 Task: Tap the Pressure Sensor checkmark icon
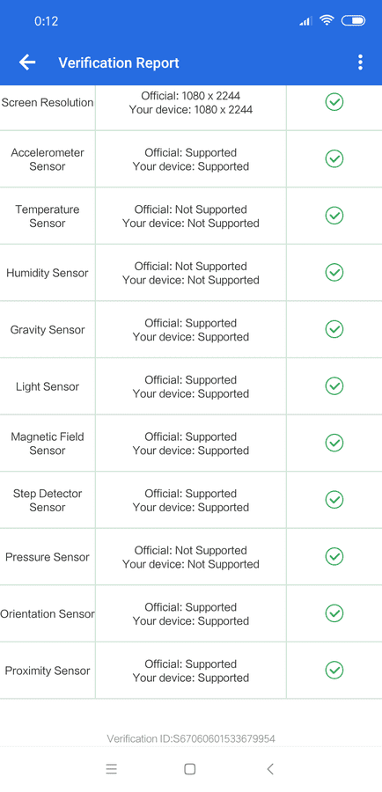[x=334, y=557]
